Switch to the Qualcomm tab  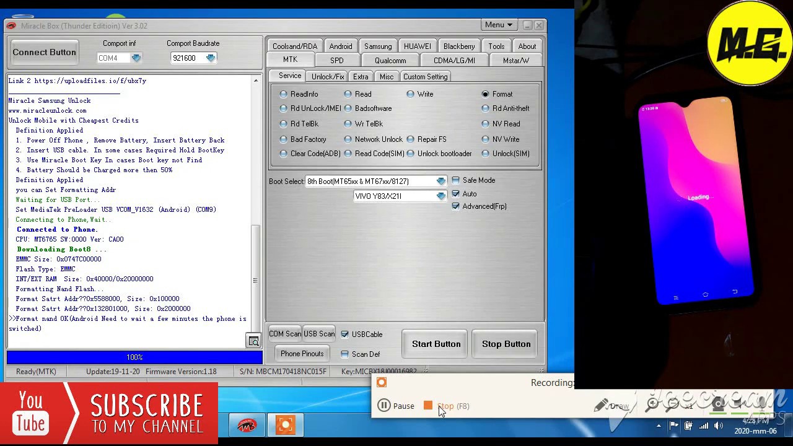(390, 61)
